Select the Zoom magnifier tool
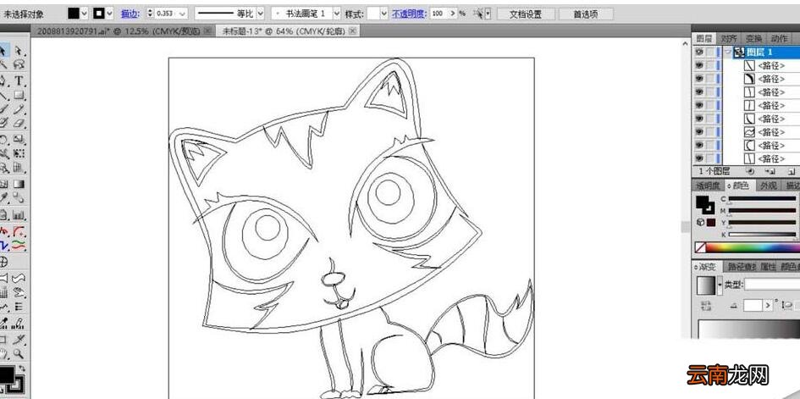This screenshot has height=399, width=800. (x=19, y=352)
